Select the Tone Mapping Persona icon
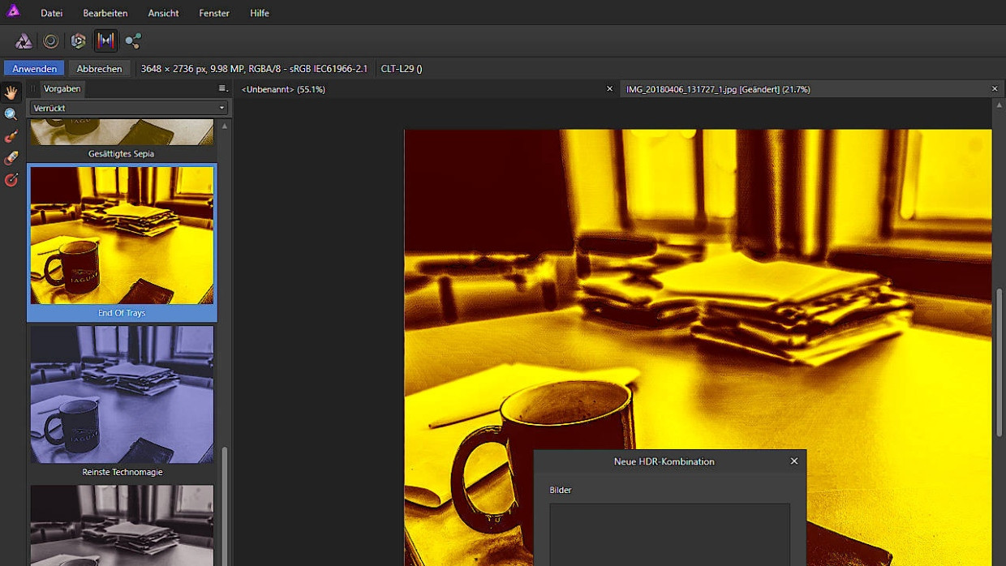The height and width of the screenshot is (566, 1006). point(105,41)
